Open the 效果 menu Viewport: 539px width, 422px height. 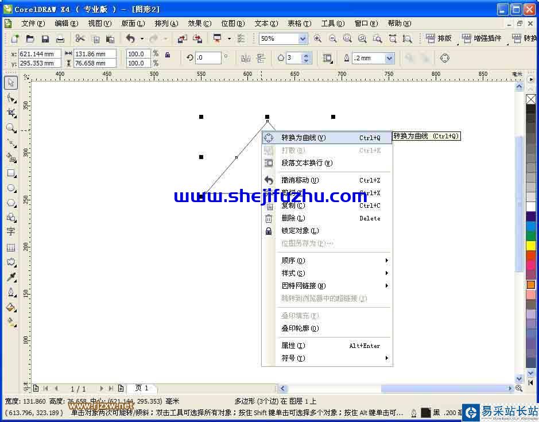pyautogui.click(x=199, y=24)
